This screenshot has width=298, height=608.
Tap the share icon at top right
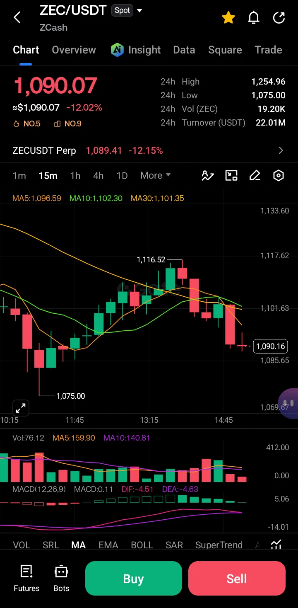tap(279, 17)
